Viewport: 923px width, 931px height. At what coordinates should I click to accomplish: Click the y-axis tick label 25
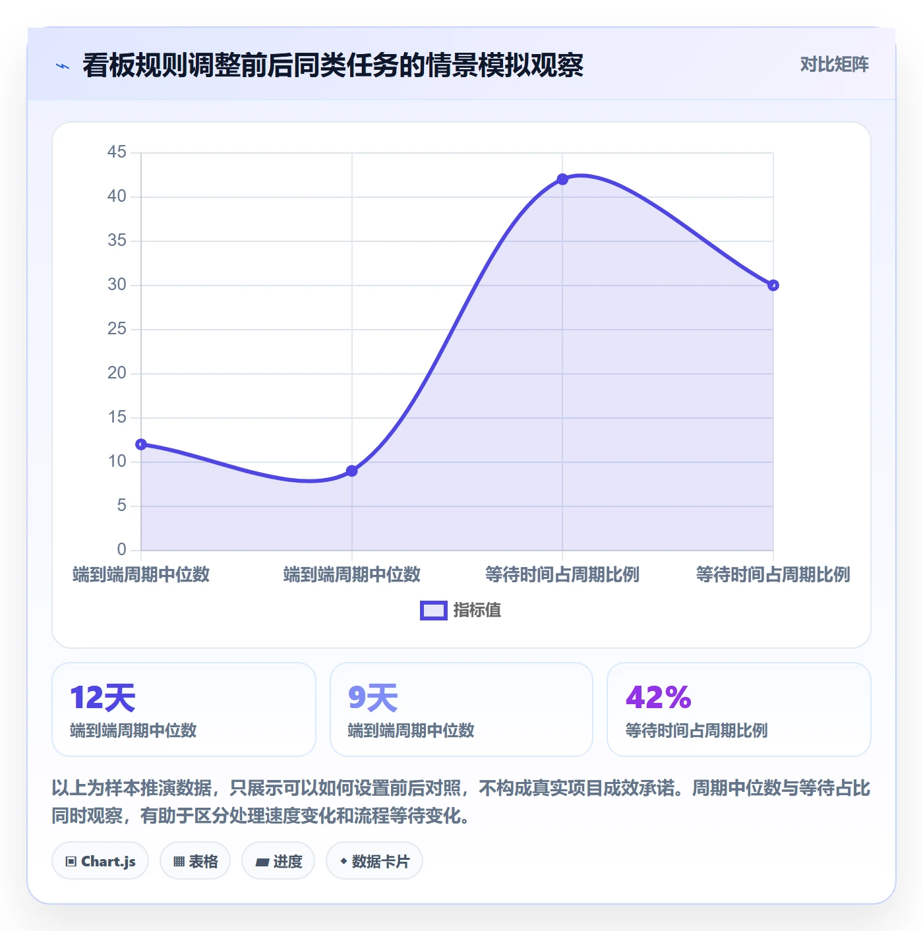117,329
